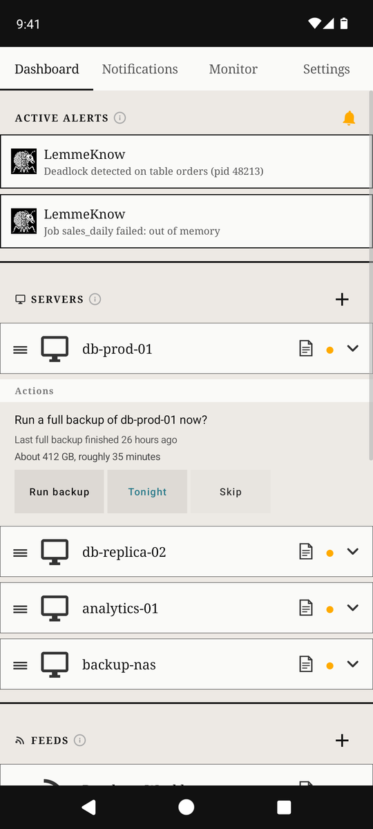This screenshot has width=373, height=829.
Task: Click Run backup button
Action: point(59,492)
